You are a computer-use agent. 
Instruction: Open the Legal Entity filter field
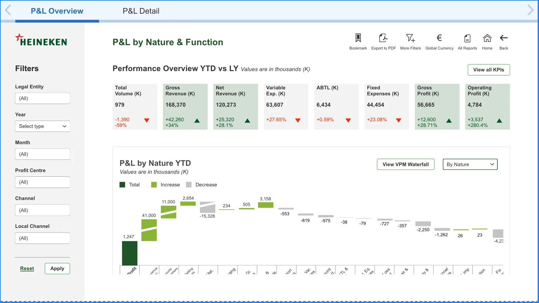[x=43, y=98]
